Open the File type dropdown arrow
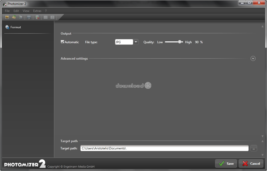Screen dimensions: 267x171 click(136, 42)
